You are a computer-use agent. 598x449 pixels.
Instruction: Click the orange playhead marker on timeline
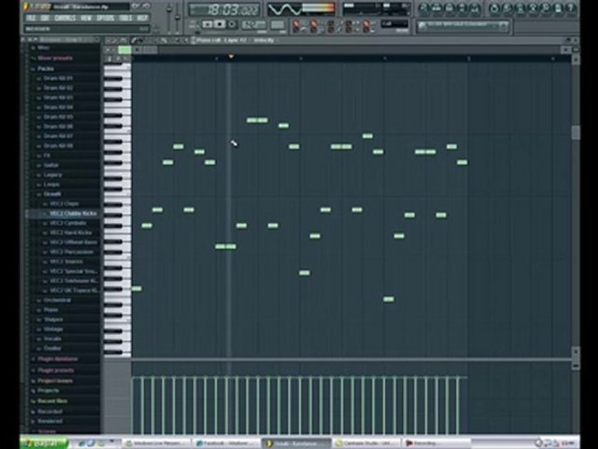[x=230, y=57]
